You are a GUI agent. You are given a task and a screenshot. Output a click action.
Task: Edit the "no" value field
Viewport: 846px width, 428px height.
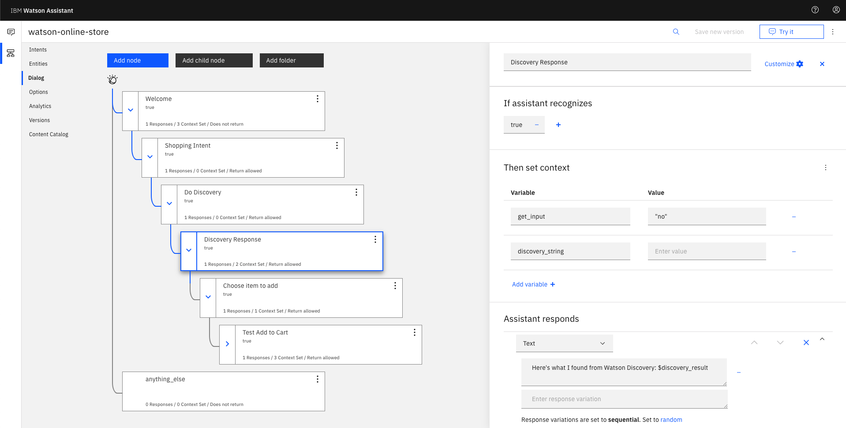coord(707,216)
